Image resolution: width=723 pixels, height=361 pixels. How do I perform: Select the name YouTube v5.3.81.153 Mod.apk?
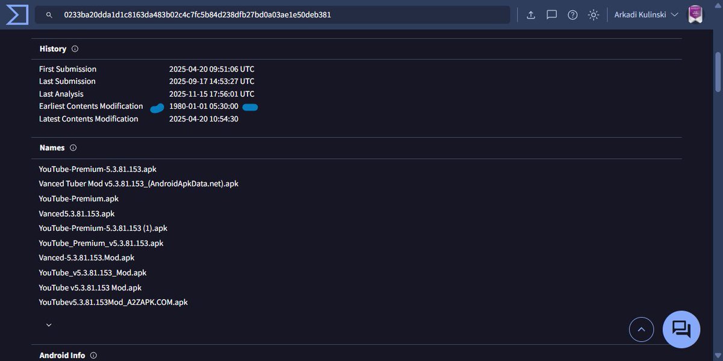(x=90, y=288)
